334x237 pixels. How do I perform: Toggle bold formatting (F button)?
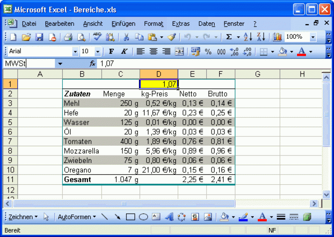tap(111, 52)
